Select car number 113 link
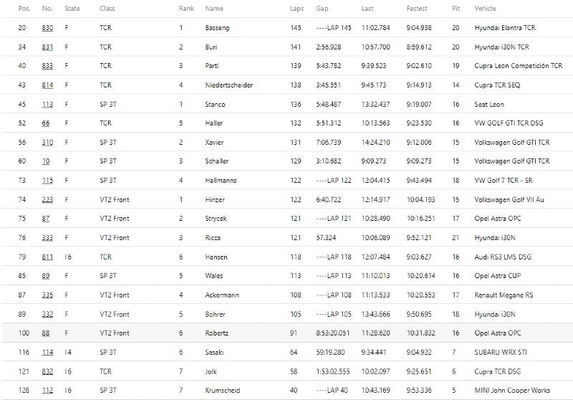Image resolution: width=573 pixels, height=400 pixels. 47,105
